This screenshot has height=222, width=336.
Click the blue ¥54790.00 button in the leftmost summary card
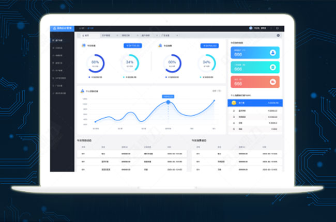pyautogui.click(x=133, y=45)
